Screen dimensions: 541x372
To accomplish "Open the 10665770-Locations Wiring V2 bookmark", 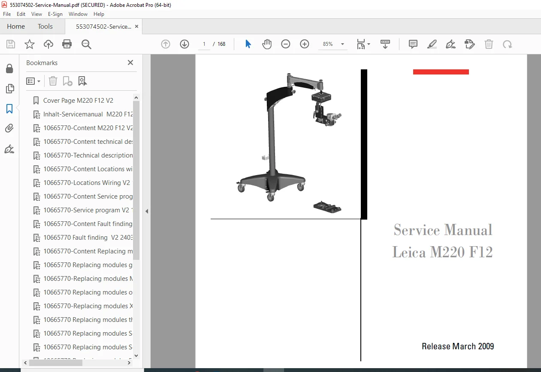I will 87,183.
